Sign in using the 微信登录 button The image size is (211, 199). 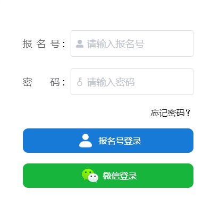tap(108, 176)
